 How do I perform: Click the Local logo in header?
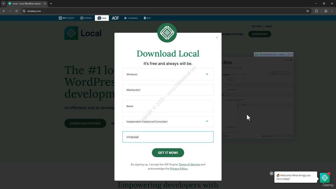pos(83,33)
